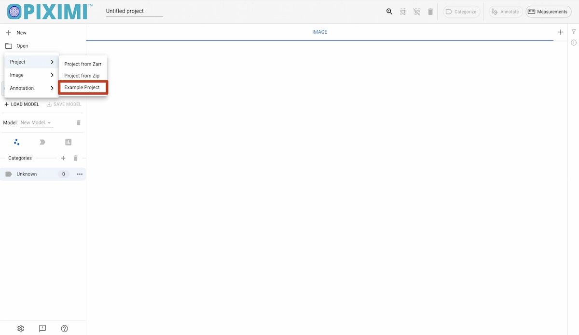Open settings gear icon at bottom left
The image size is (579, 335).
pyautogui.click(x=21, y=328)
